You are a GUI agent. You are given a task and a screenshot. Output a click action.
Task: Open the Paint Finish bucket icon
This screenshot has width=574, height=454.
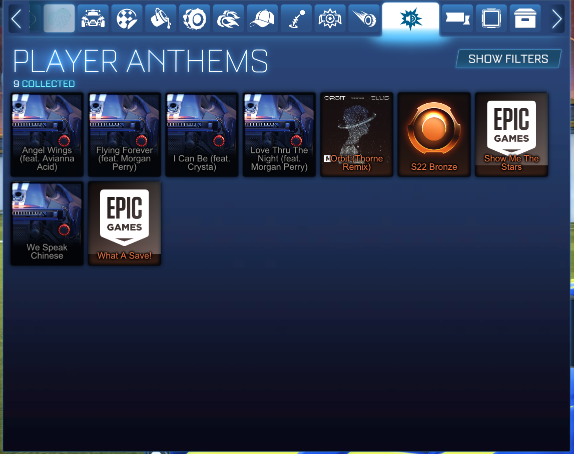[160, 19]
